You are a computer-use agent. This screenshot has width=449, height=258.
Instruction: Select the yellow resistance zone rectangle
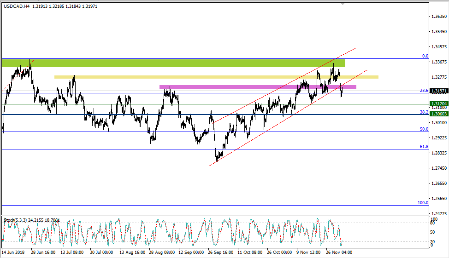point(216,77)
